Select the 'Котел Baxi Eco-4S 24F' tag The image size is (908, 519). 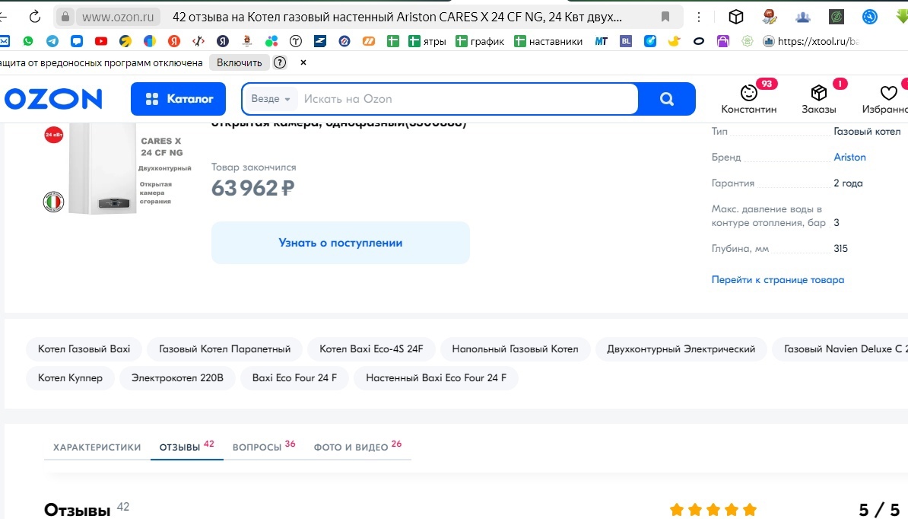[x=371, y=349]
